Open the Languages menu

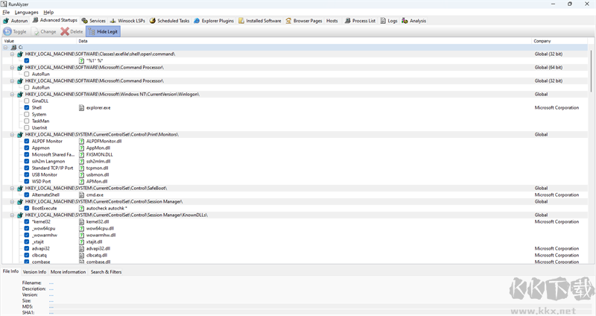pos(27,12)
